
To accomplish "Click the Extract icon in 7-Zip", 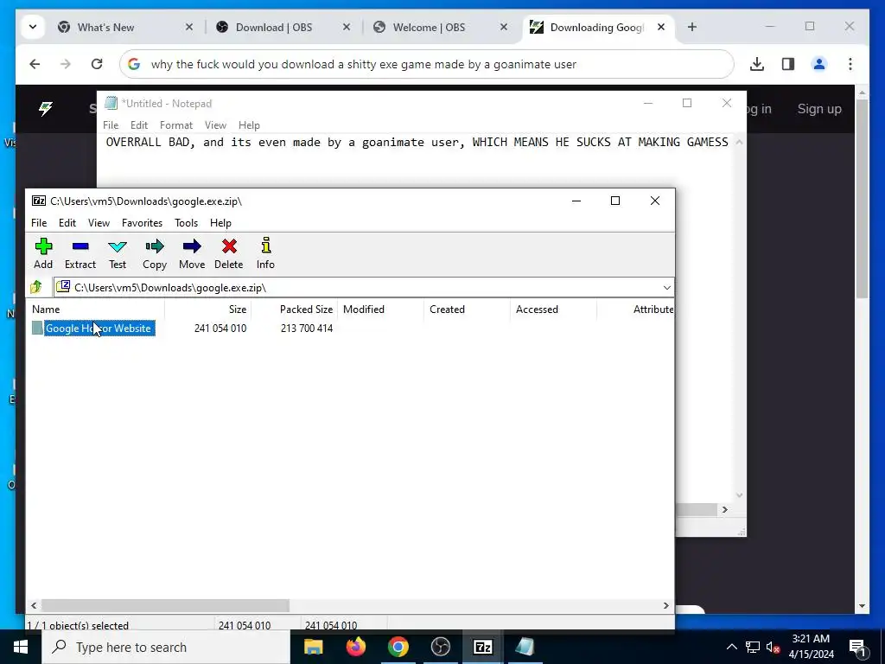I will [x=80, y=253].
